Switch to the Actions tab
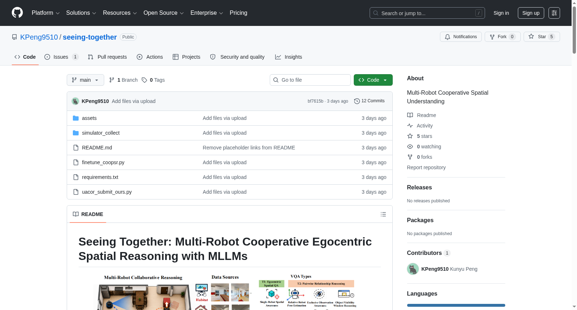Image resolution: width=577 pixels, height=310 pixels. [x=150, y=57]
